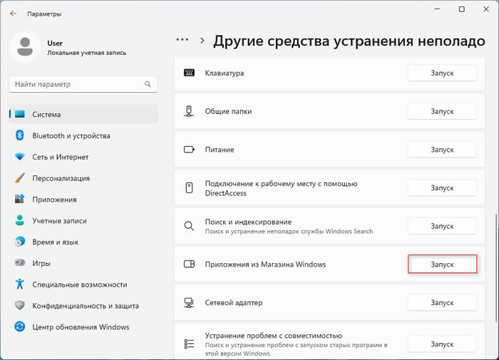Click the User account name
This screenshot has width=499, height=360.
click(x=55, y=43)
